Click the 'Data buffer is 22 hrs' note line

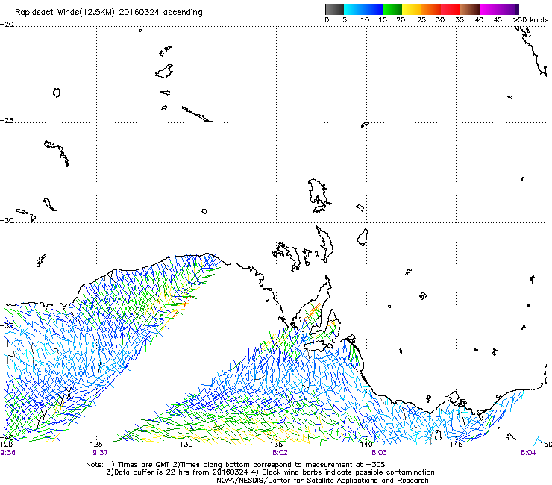tap(270, 472)
